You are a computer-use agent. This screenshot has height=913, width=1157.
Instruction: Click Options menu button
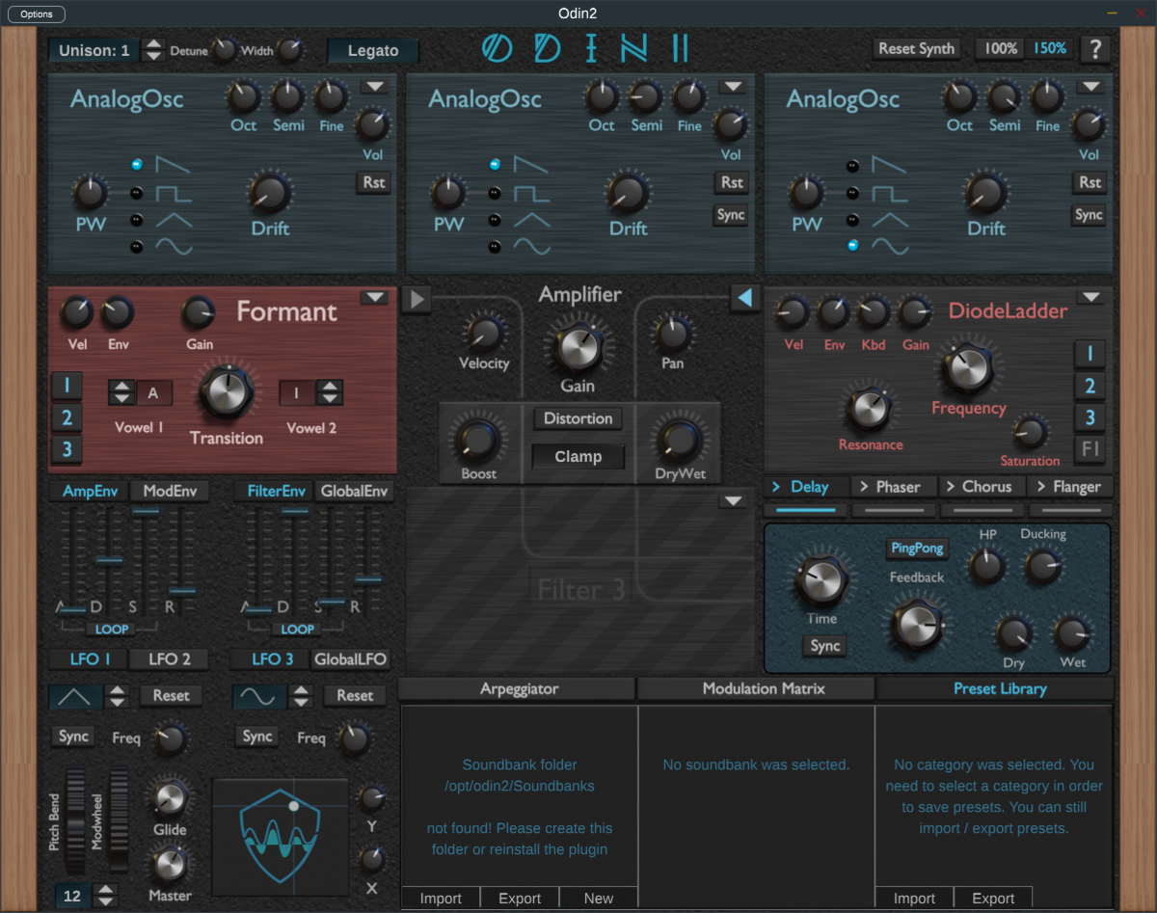(x=36, y=13)
